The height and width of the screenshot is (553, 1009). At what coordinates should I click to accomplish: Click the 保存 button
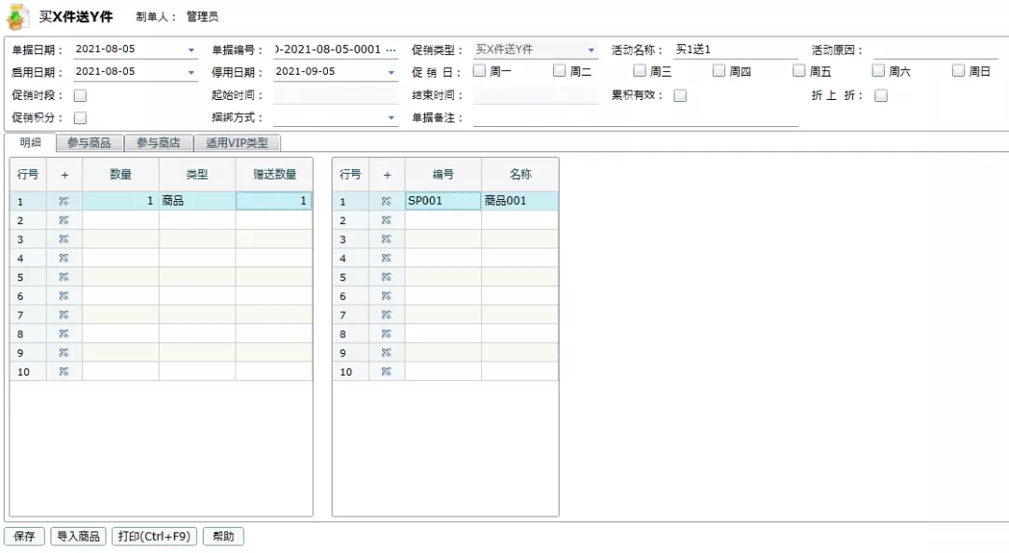(24, 536)
